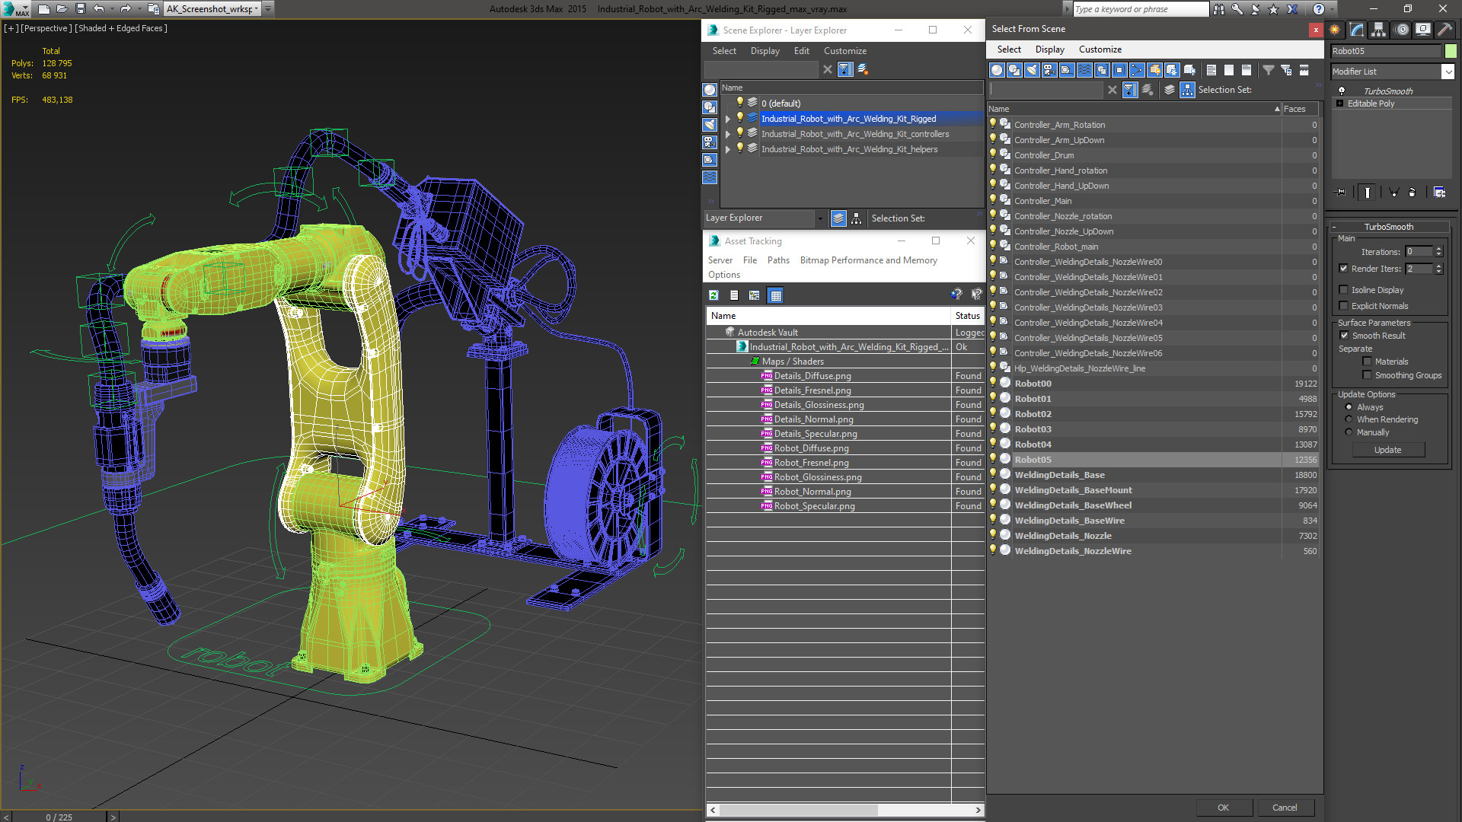Click Robot05 object color swatch
Viewport: 1462px width, 822px height.
1451,51
